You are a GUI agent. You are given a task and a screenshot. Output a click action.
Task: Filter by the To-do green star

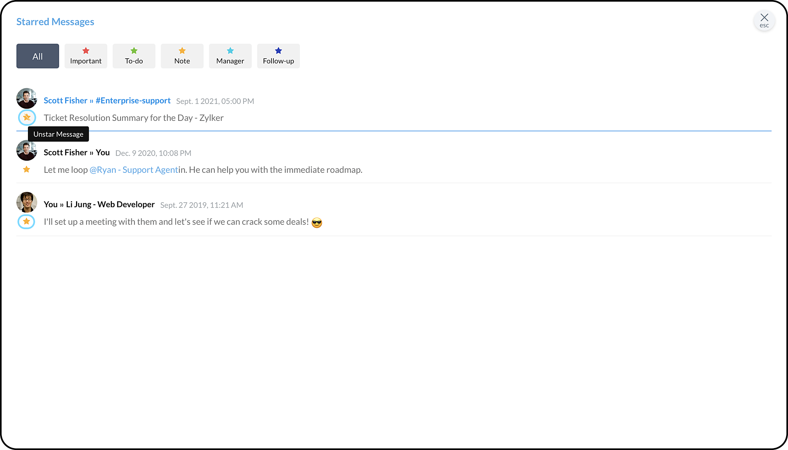click(x=134, y=56)
